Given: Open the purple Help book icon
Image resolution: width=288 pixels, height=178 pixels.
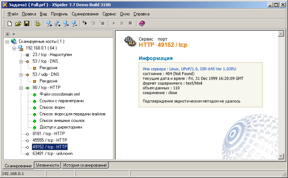Looking at the screenshot, I should [142, 23].
